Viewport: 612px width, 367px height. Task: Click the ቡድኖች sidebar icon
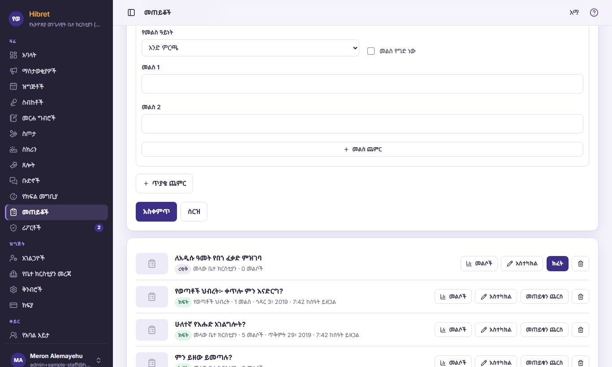(x=13, y=181)
